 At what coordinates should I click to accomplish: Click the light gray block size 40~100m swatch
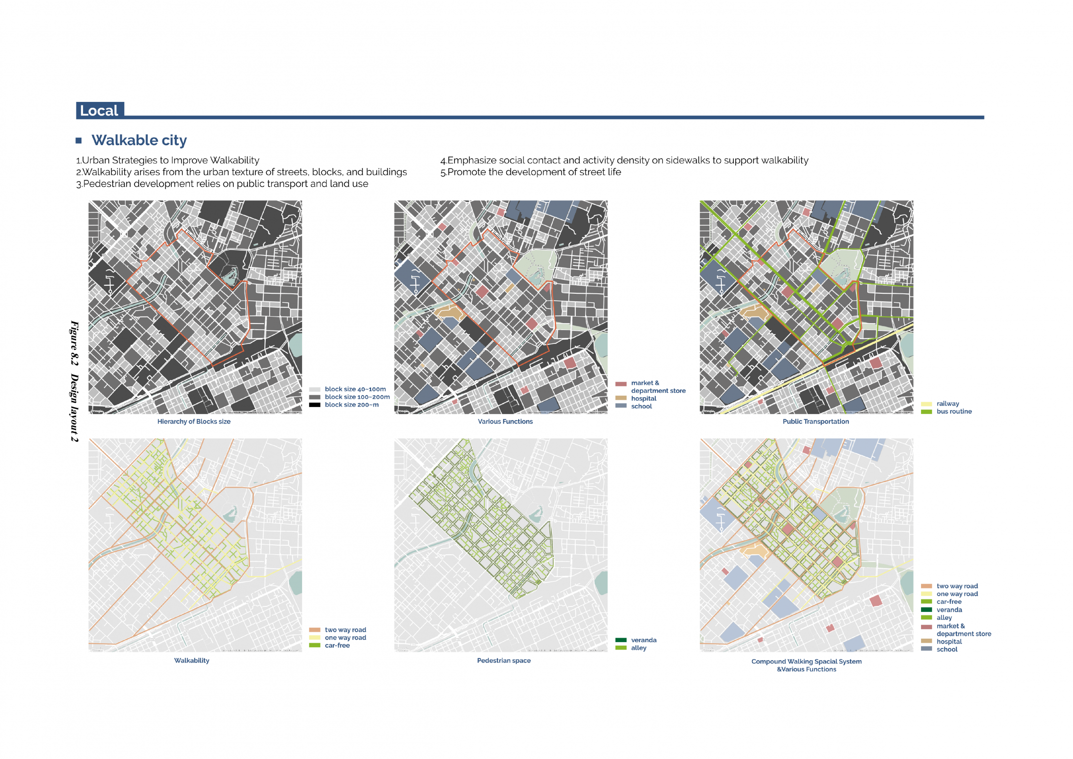314,390
